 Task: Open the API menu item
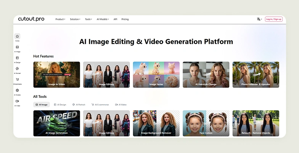tap(115, 19)
